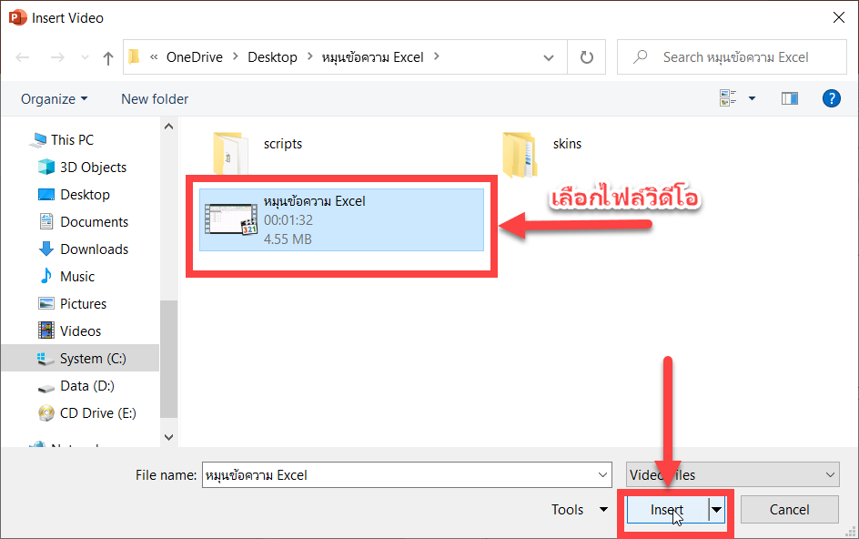Expand the address bar history dropdown
859x539 pixels.
click(548, 57)
